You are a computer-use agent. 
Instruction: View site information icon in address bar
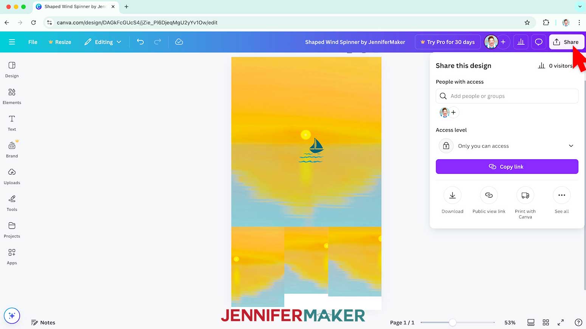tap(49, 23)
